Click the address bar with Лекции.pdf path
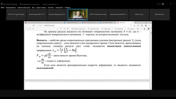176x99 pixels. (x=83, y=26)
